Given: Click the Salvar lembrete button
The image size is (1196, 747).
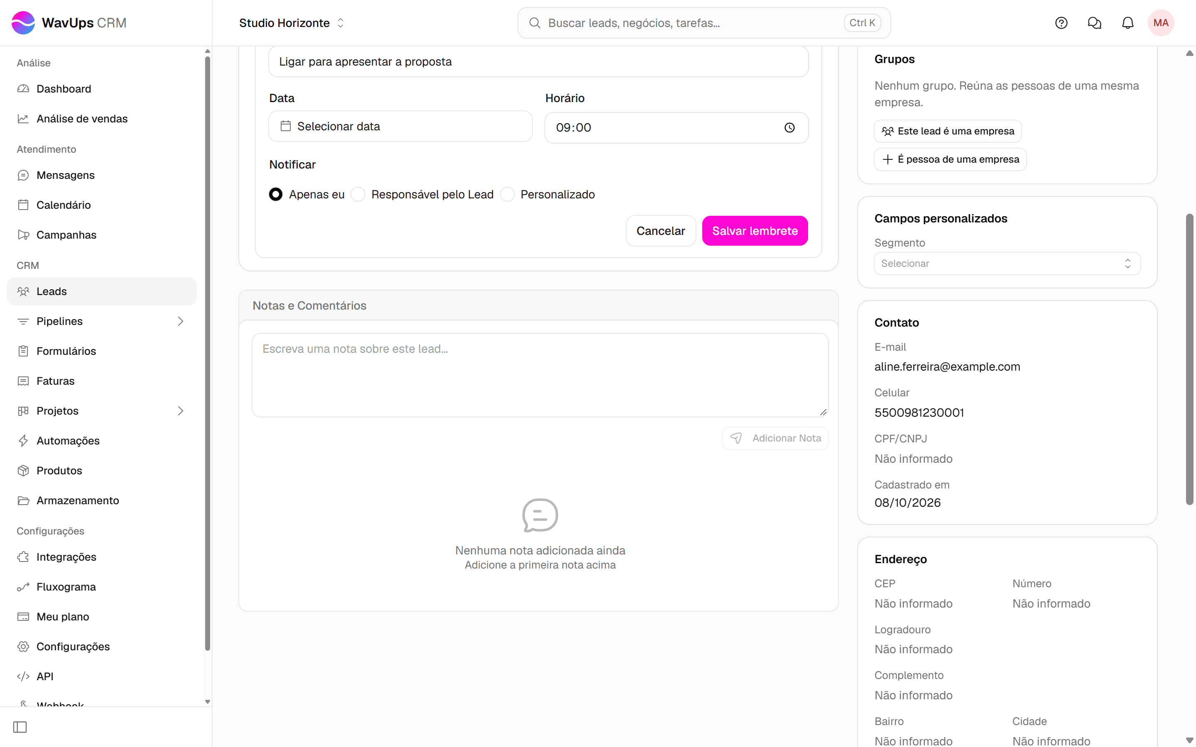Looking at the screenshot, I should pos(755,231).
